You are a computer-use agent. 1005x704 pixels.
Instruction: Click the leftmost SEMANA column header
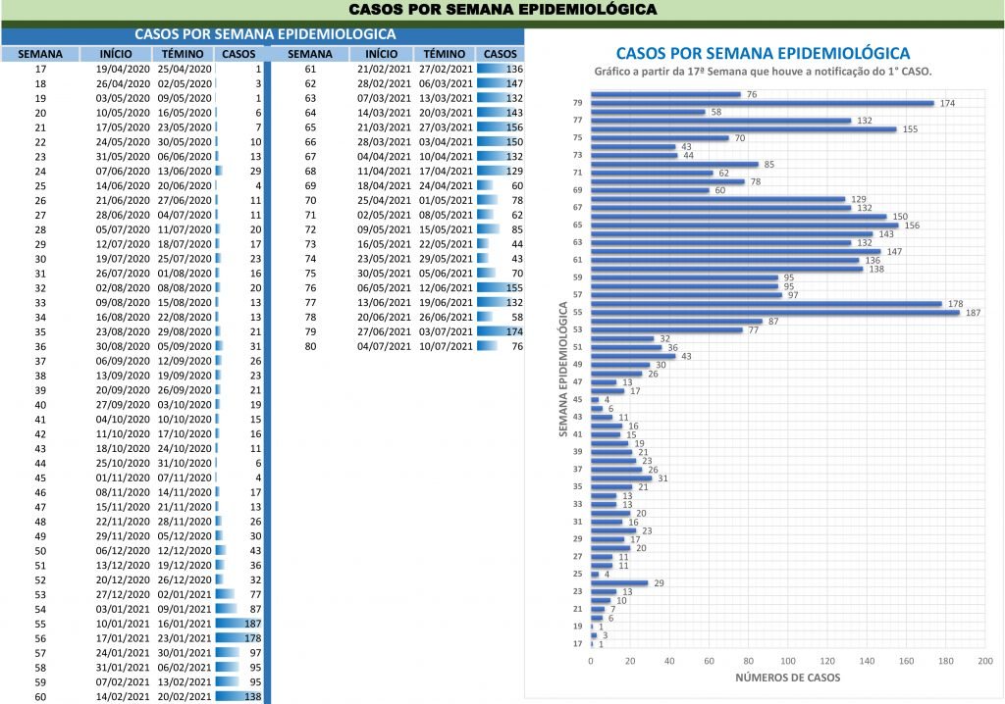[x=40, y=54]
